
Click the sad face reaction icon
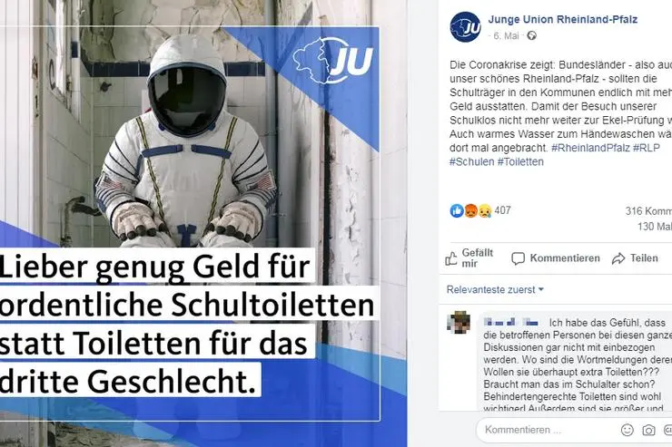tap(485, 210)
